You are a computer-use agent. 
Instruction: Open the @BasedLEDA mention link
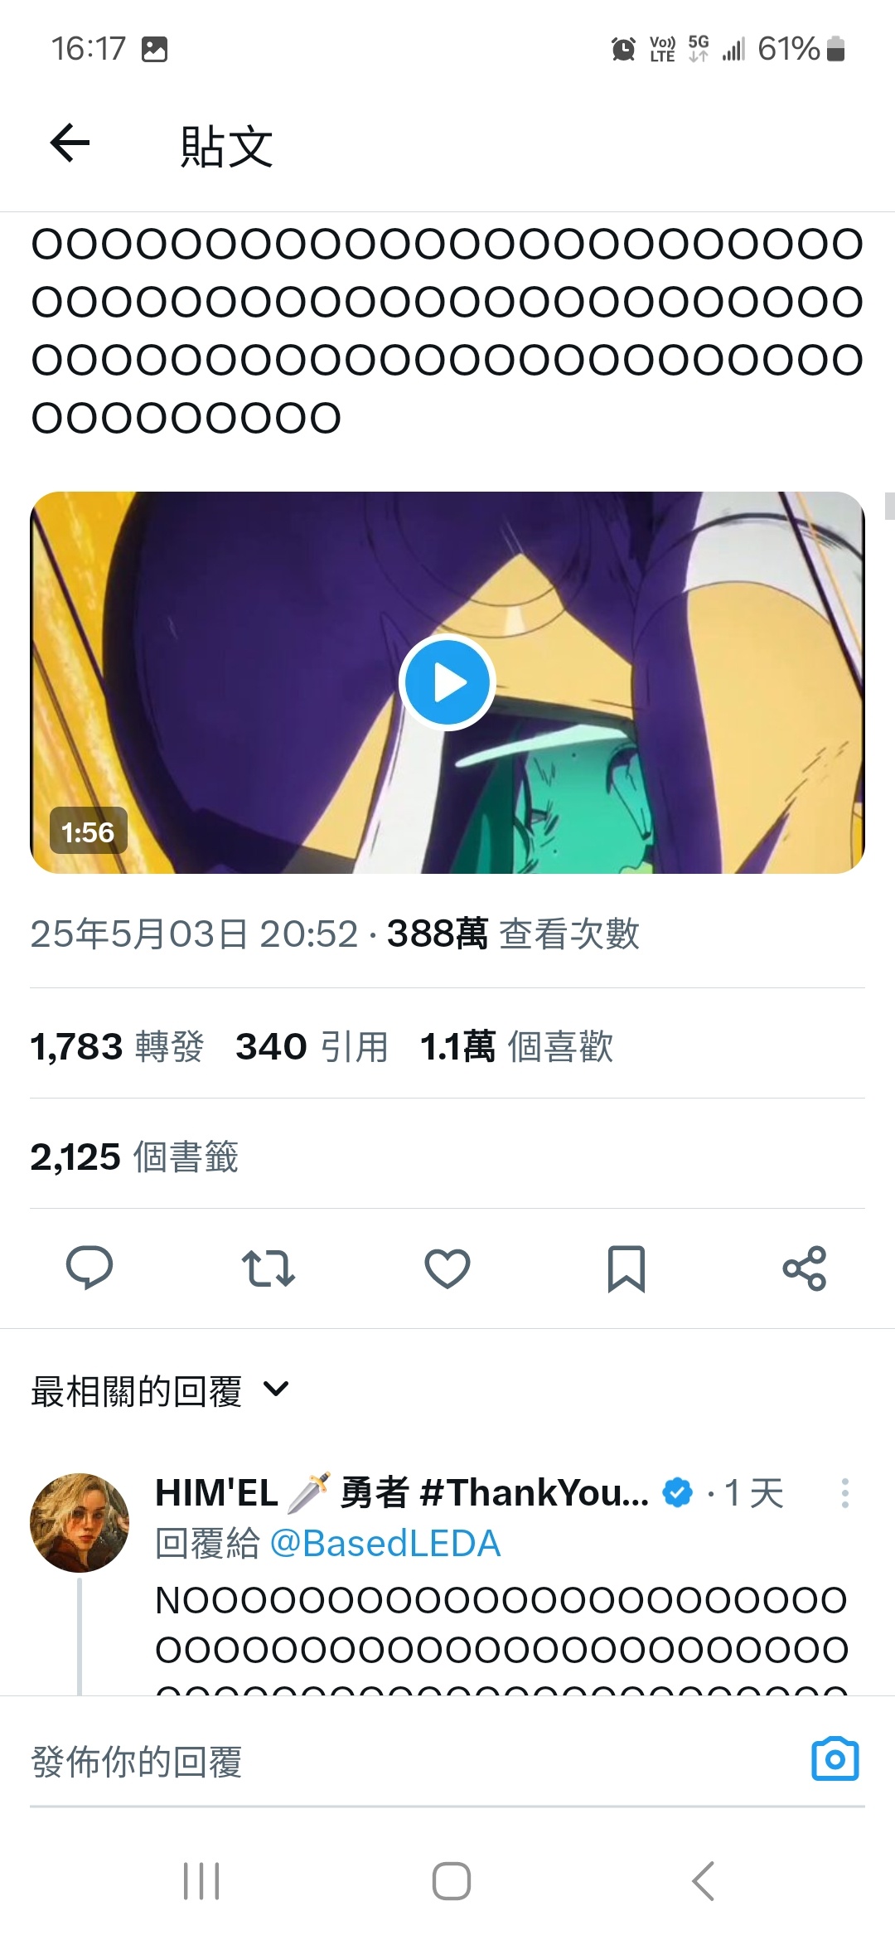click(x=385, y=1544)
